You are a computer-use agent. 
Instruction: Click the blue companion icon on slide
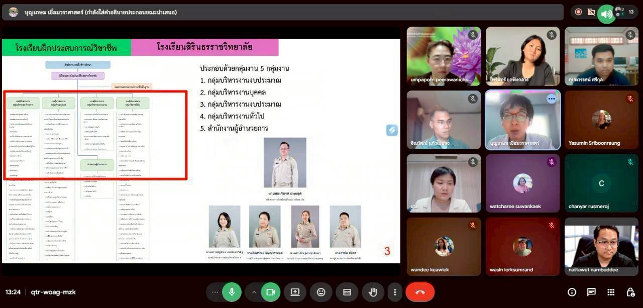click(392, 130)
